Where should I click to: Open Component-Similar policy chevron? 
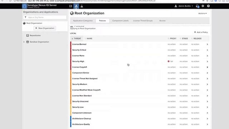click(x=207, y=73)
